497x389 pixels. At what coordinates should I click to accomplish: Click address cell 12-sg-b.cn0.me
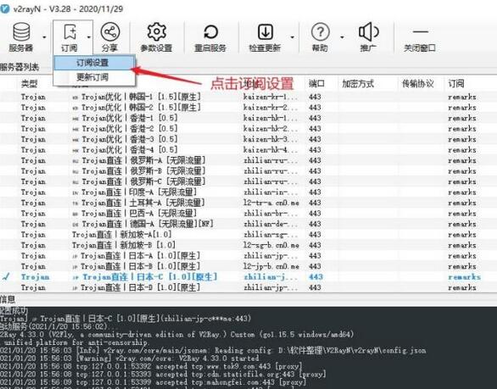[271, 245]
